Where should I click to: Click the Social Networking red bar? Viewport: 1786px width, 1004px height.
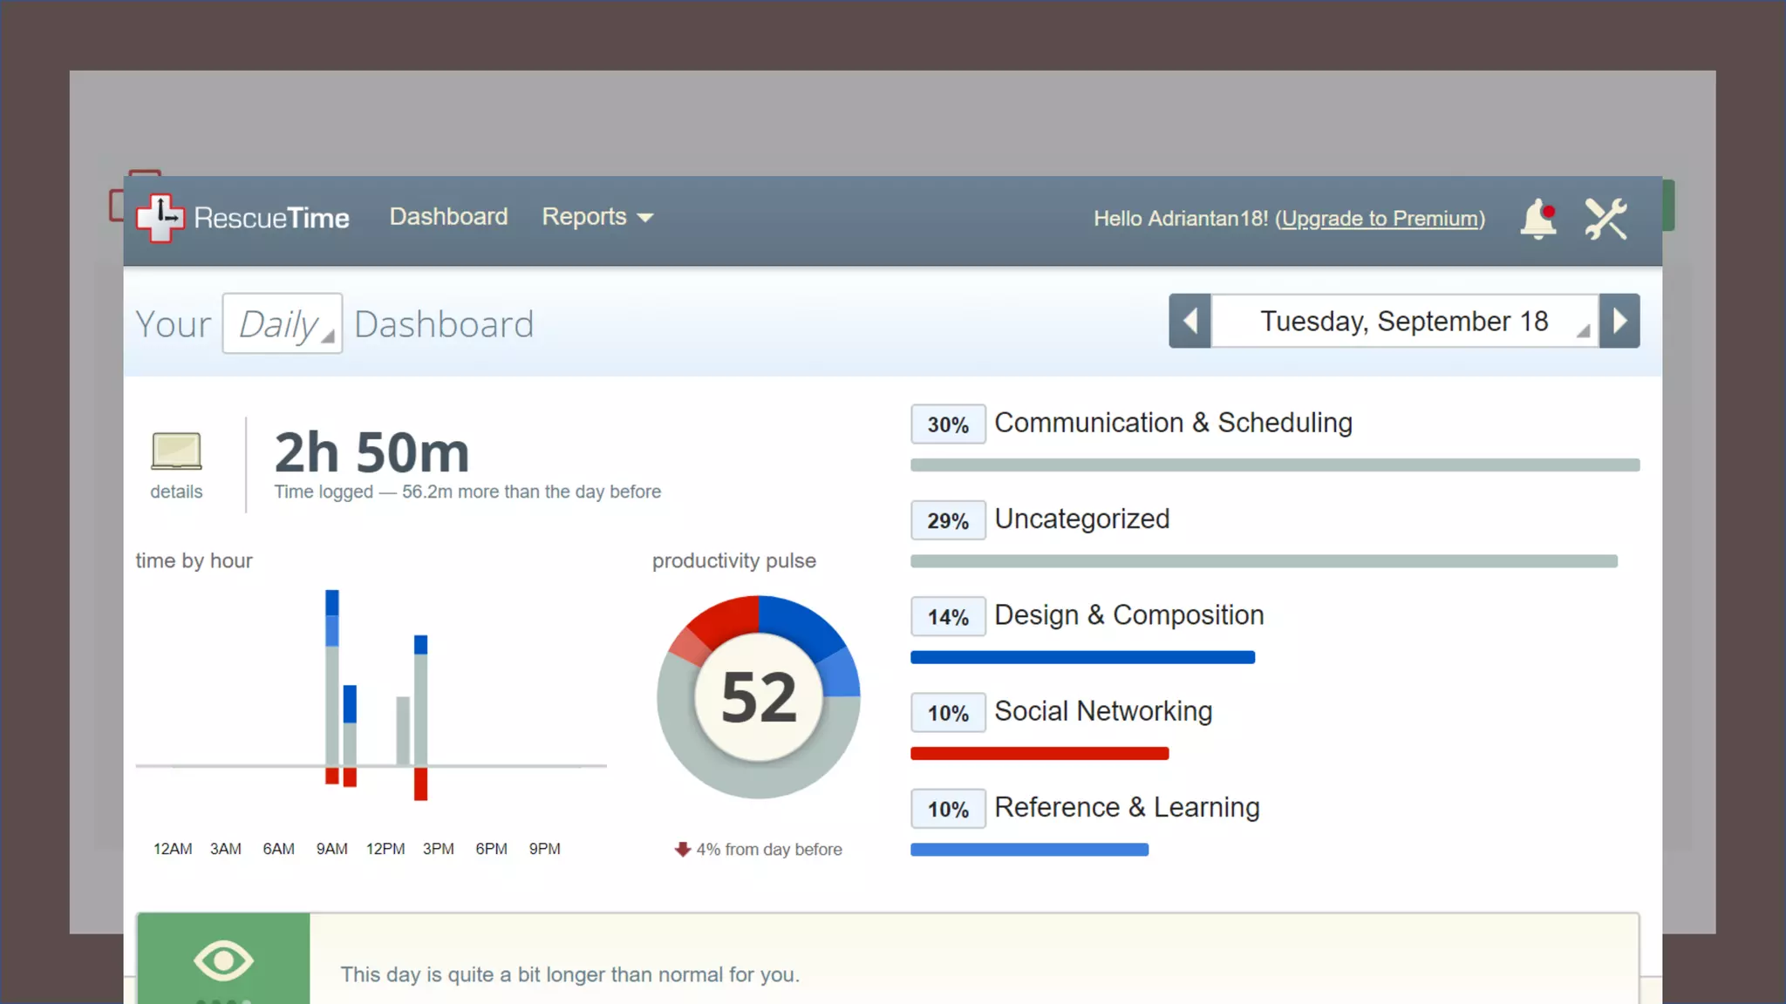pyautogui.click(x=1039, y=754)
